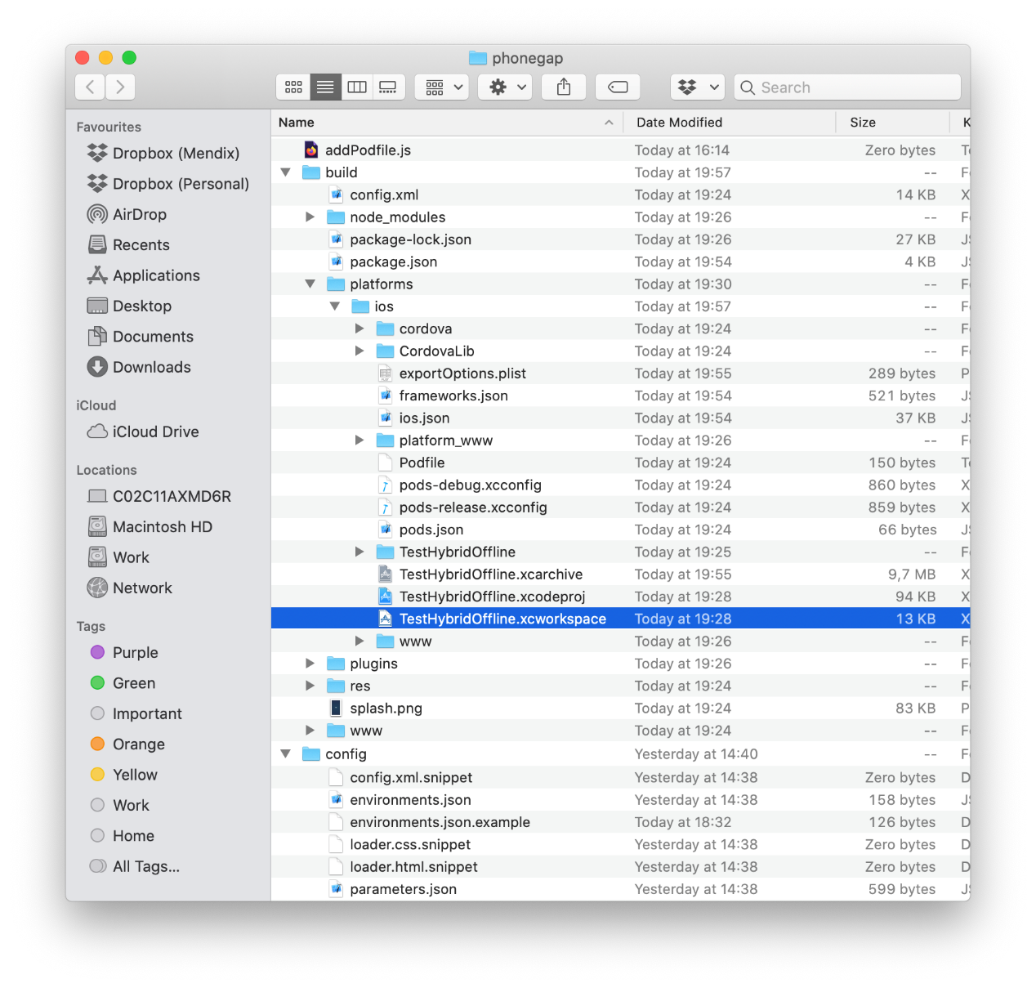
Task: Open Macintosh HD location
Action: [x=150, y=527]
